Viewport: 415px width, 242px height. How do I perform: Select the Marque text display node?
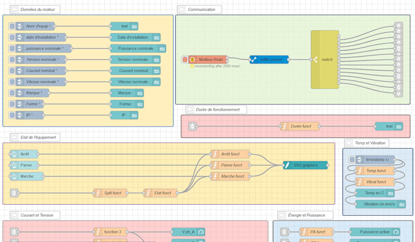[x=127, y=93]
